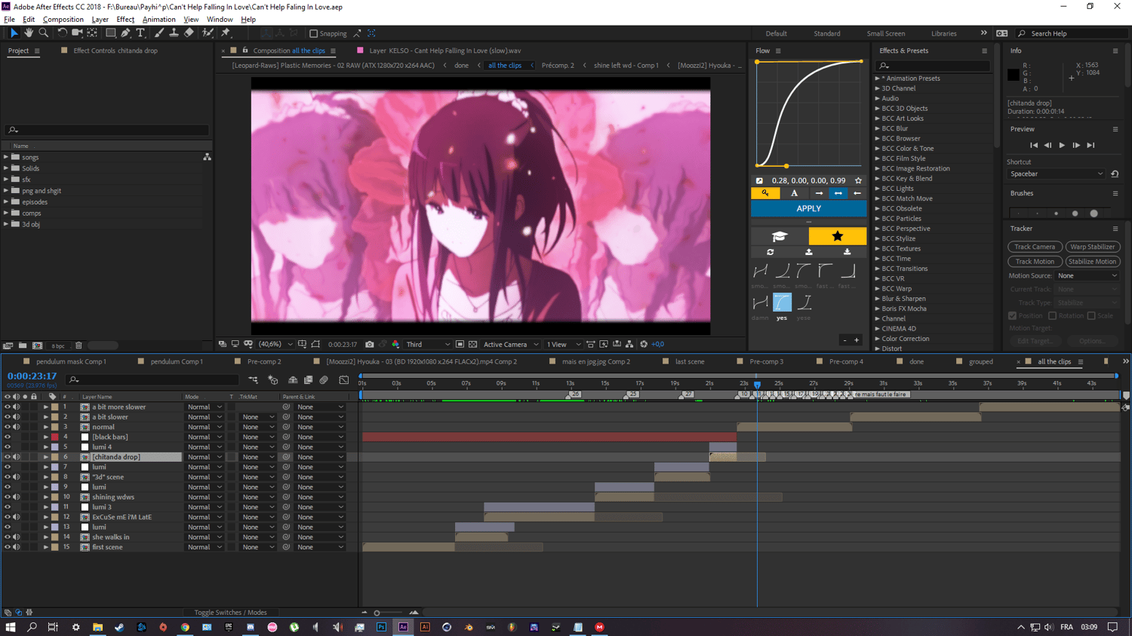Select the Eraser tool

(189, 33)
